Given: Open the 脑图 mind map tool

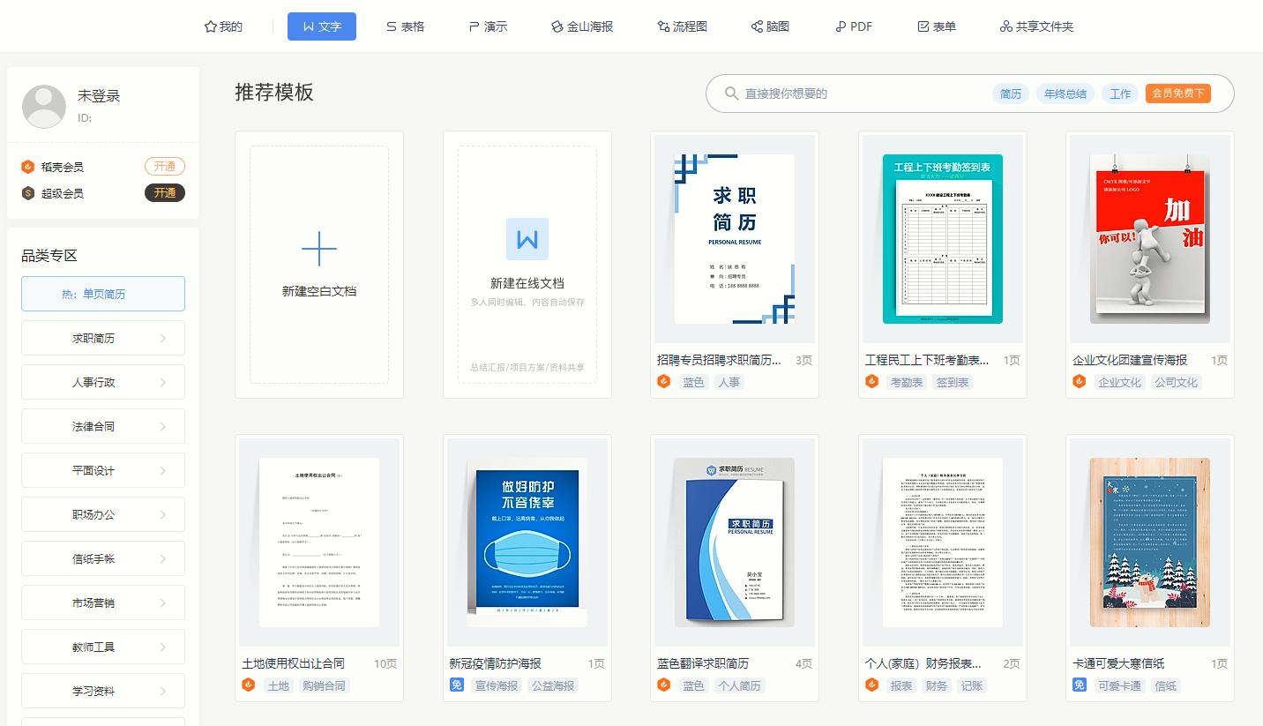Looking at the screenshot, I should [x=769, y=26].
